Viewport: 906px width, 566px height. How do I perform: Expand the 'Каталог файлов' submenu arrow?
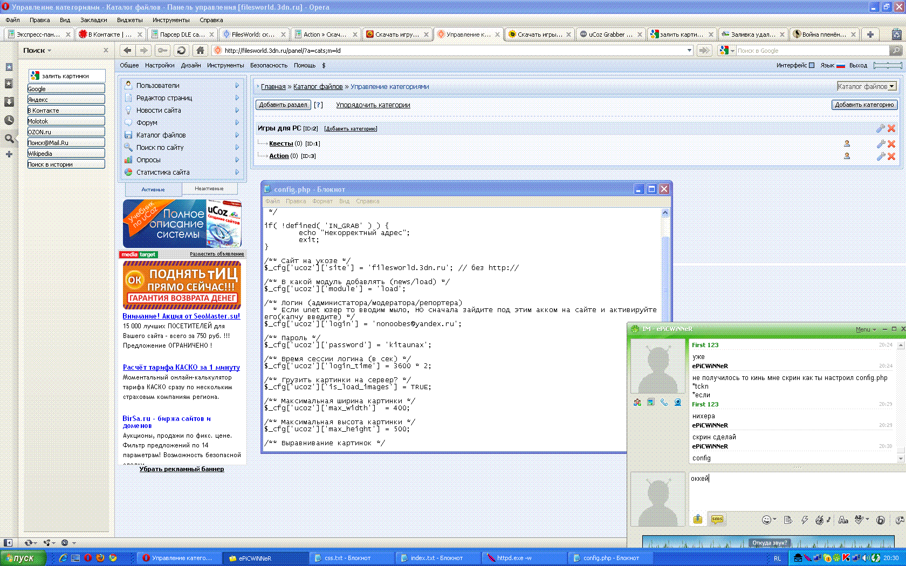point(237,135)
